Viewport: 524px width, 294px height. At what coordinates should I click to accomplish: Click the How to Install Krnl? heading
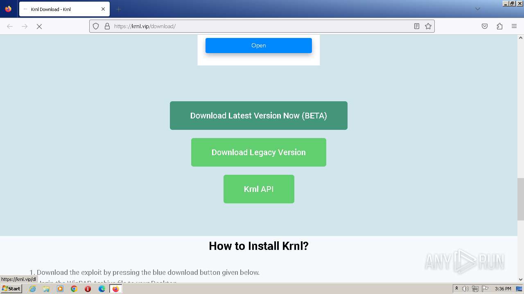pyautogui.click(x=259, y=246)
